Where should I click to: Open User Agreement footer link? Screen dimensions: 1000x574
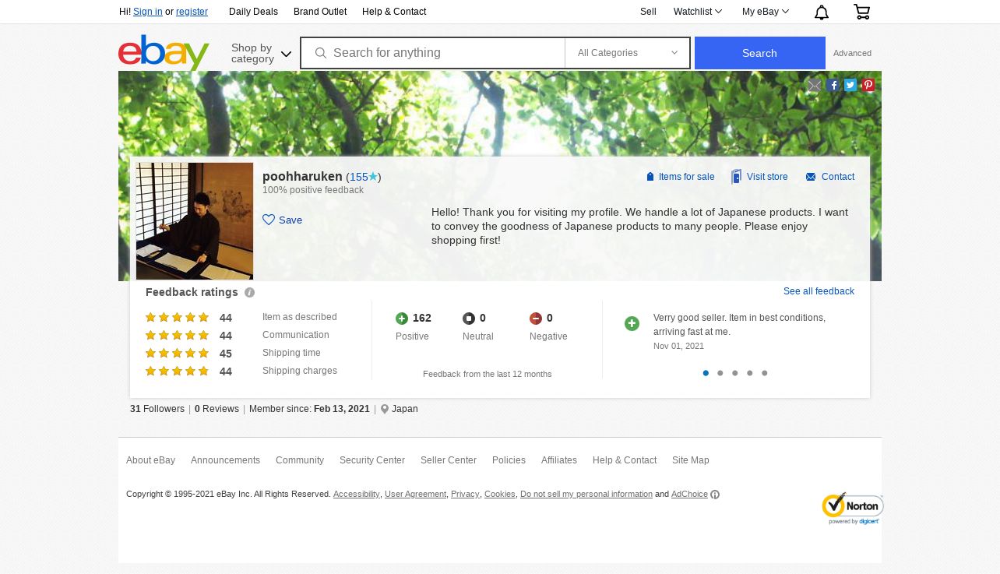click(415, 495)
